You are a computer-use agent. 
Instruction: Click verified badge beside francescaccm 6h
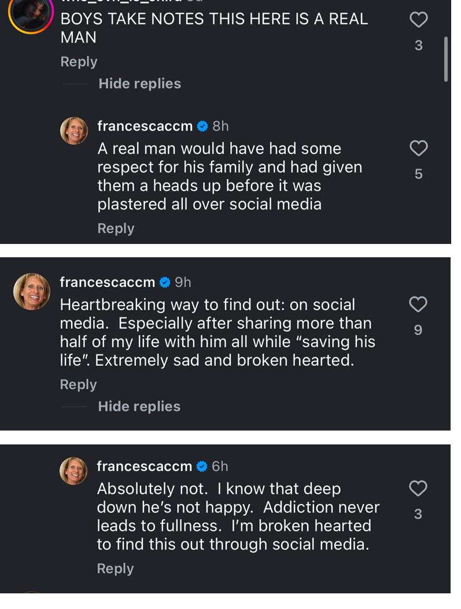pos(202,466)
